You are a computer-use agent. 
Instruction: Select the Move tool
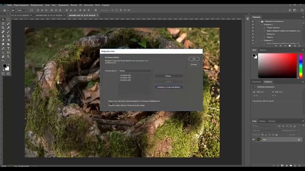point(3,19)
